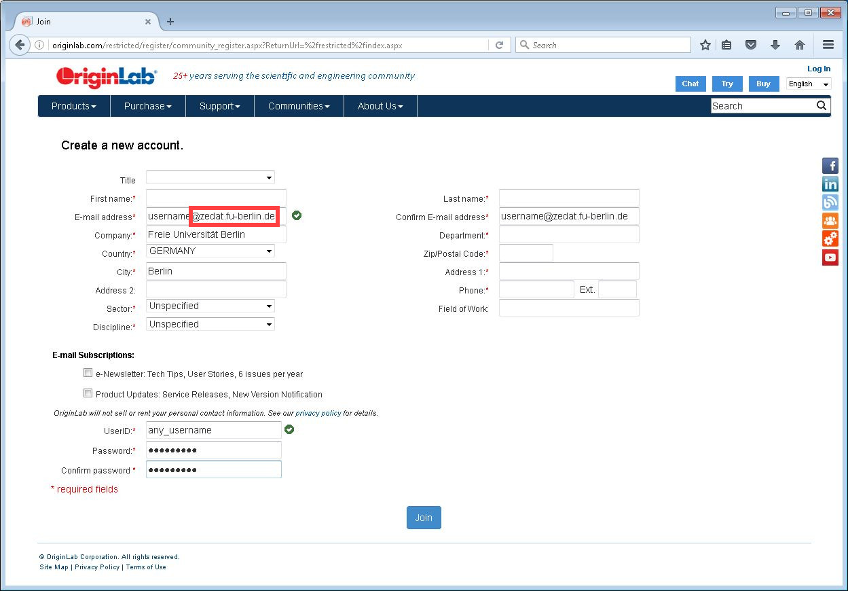
Task: Go to the browser home icon
Action: (x=800, y=45)
